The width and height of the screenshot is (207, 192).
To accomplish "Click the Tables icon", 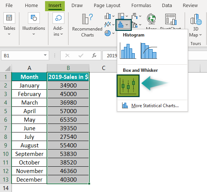I will [9, 18].
